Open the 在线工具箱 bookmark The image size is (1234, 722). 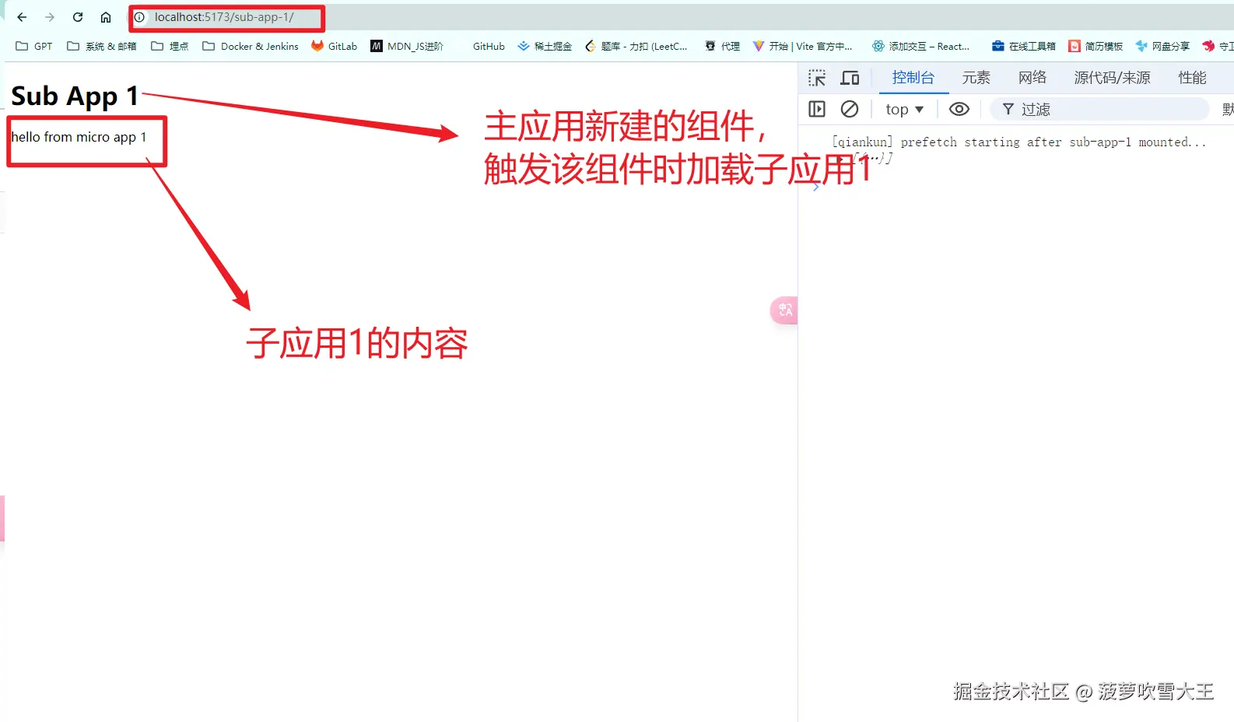[x=1023, y=46]
